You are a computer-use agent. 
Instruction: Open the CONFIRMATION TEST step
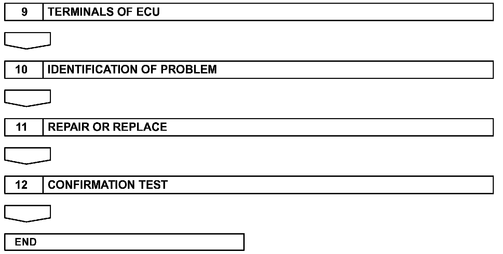[268, 185]
